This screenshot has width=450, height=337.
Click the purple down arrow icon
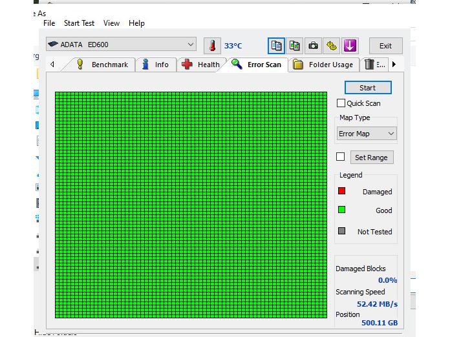click(350, 46)
